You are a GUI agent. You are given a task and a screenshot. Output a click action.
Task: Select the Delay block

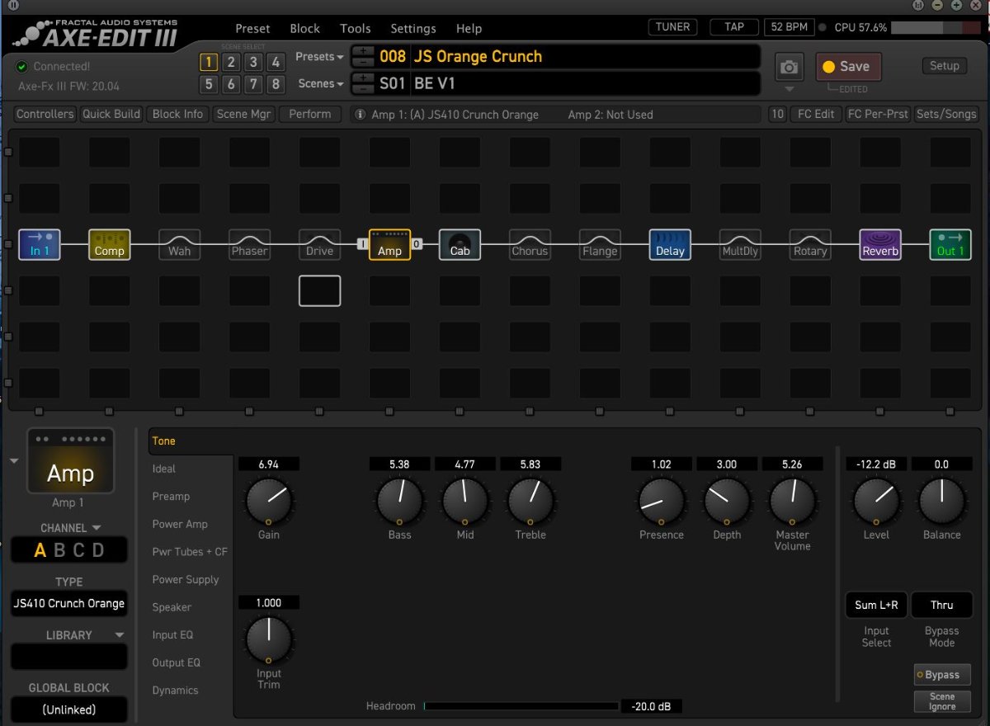pyautogui.click(x=670, y=244)
